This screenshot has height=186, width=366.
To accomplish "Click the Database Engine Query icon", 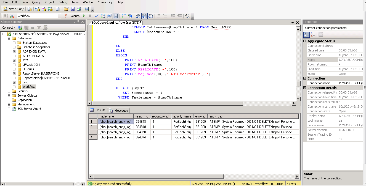I will point(29,9).
